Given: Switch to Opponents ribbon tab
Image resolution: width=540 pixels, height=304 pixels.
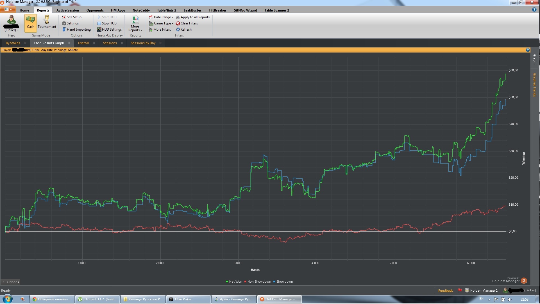Looking at the screenshot, I should click(x=95, y=10).
